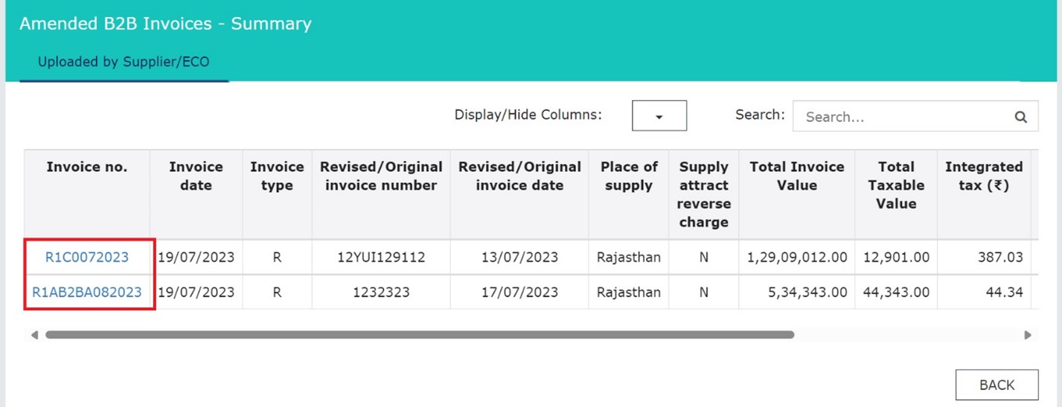The image size is (1062, 407).
Task: Click the Place of supply column header
Action: tap(629, 176)
